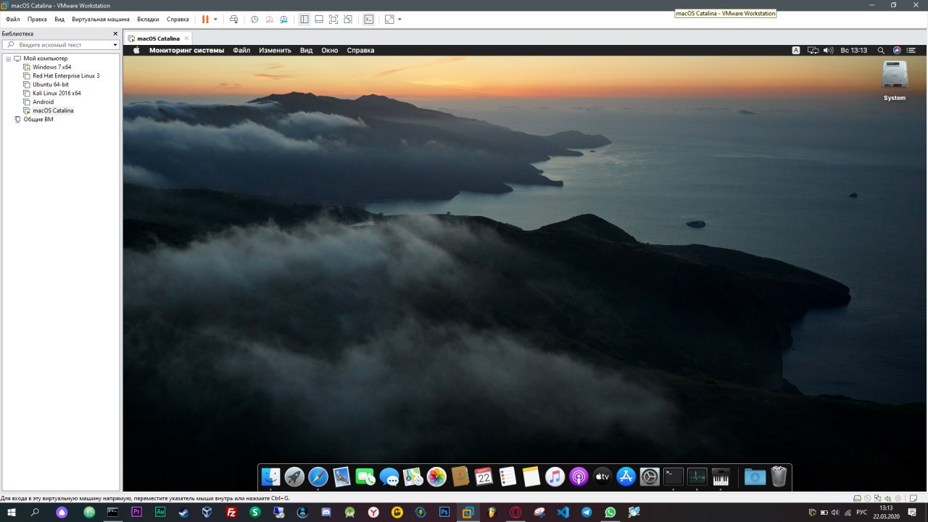Revert to snapshot using the toolbar icon
The width and height of the screenshot is (928, 522).
tap(269, 20)
